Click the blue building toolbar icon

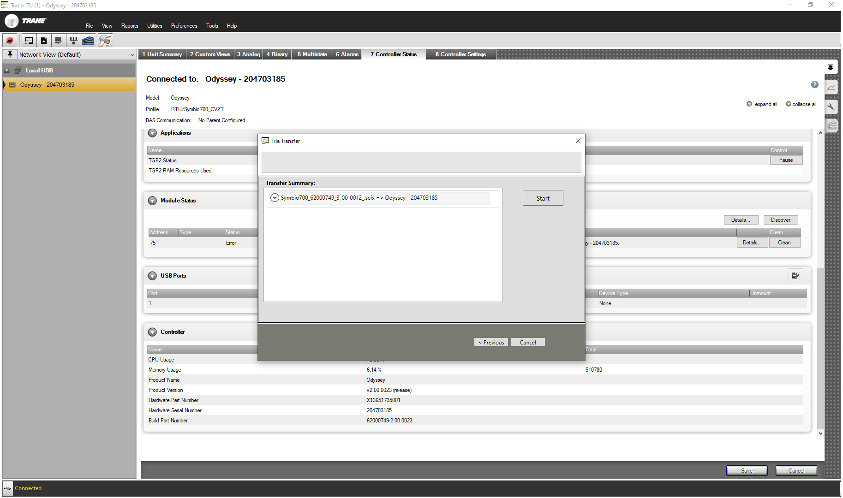coord(88,41)
